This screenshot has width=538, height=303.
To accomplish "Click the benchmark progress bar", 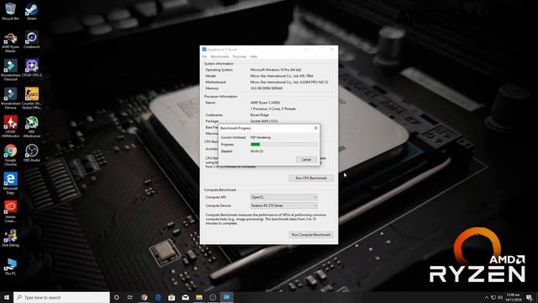I will coord(284,144).
